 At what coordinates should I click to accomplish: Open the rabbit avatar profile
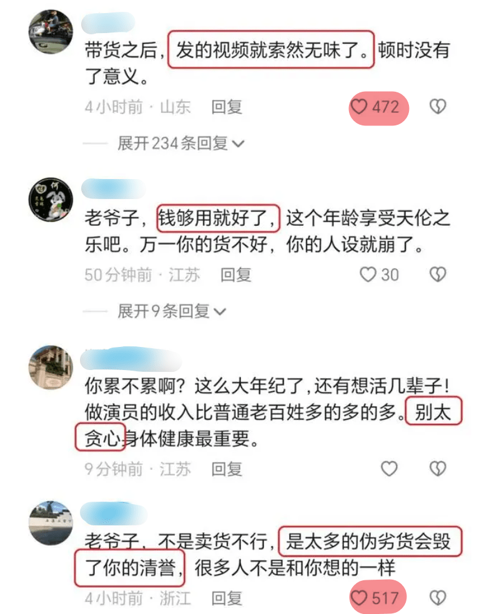click(x=51, y=199)
